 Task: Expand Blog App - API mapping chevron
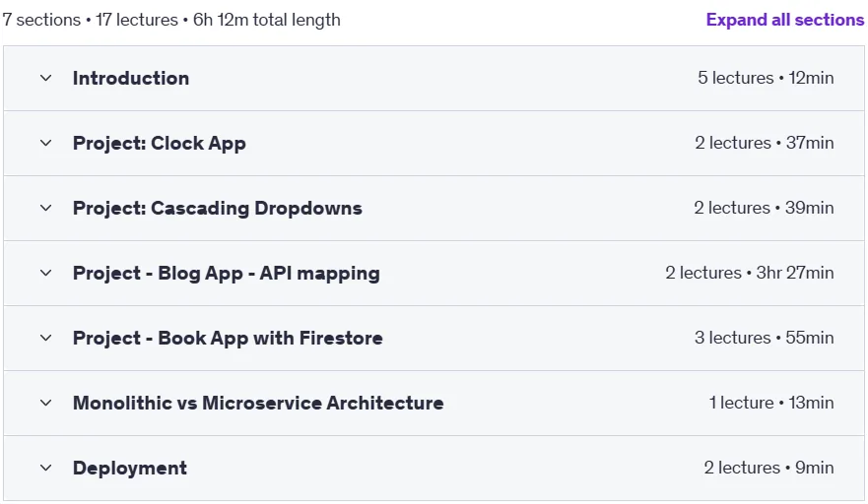pyautogui.click(x=46, y=273)
